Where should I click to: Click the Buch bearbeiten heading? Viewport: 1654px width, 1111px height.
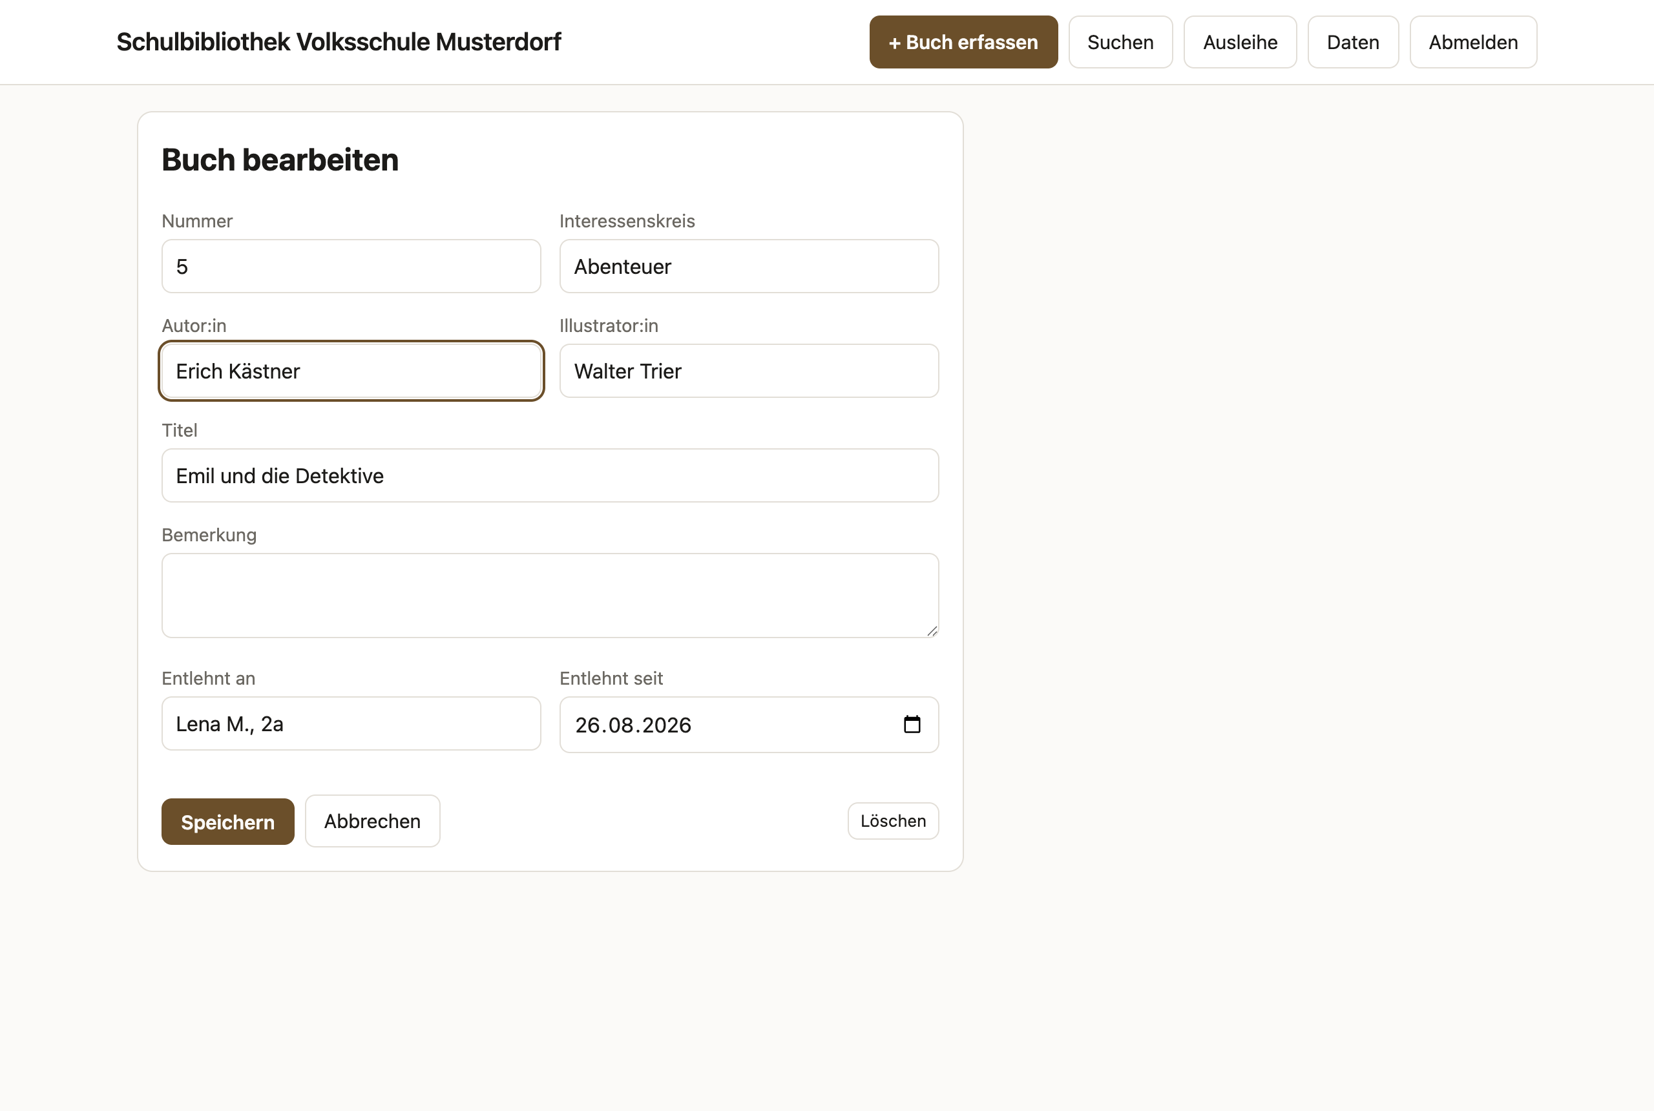coord(280,160)
